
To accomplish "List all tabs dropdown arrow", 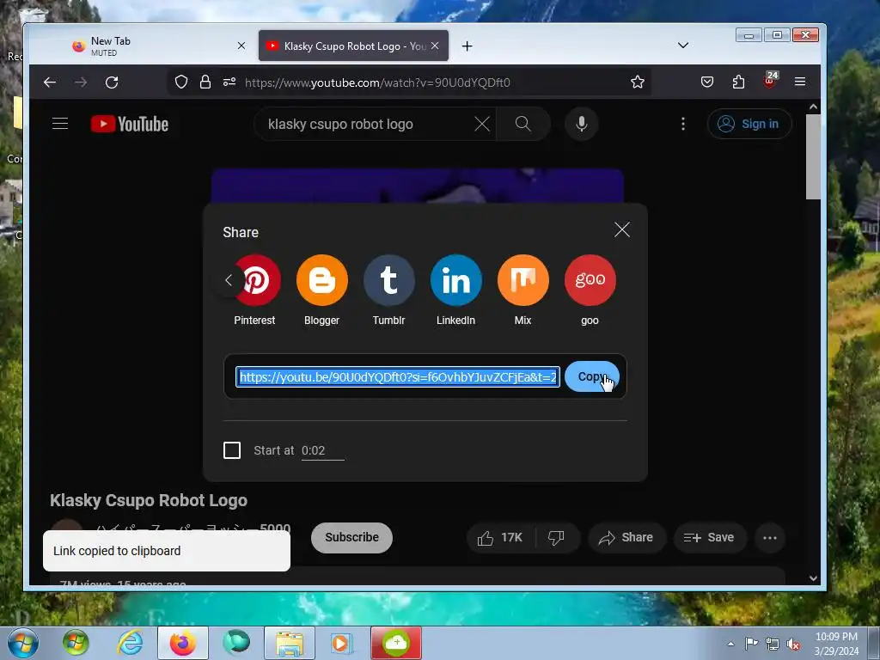I will click(x=683, y=46).
